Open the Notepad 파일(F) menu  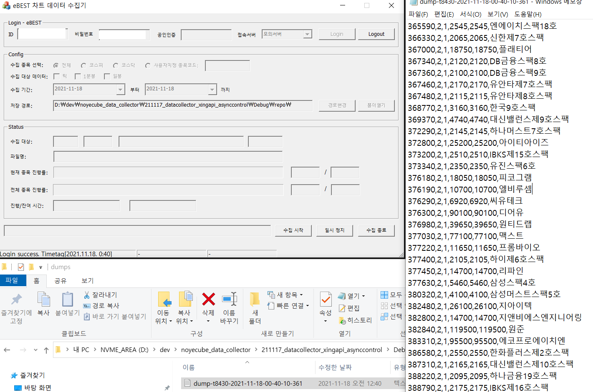pyautogui.click(x=418, y=14)
